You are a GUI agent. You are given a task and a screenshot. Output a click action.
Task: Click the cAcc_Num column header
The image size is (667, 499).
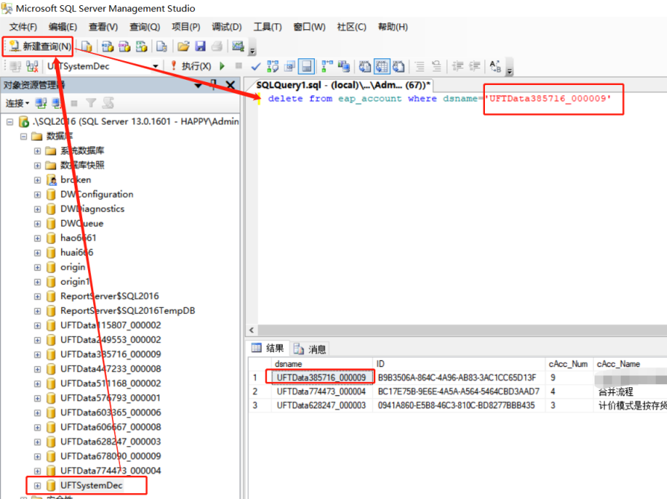pyautogui.click(x=569, y=364)
